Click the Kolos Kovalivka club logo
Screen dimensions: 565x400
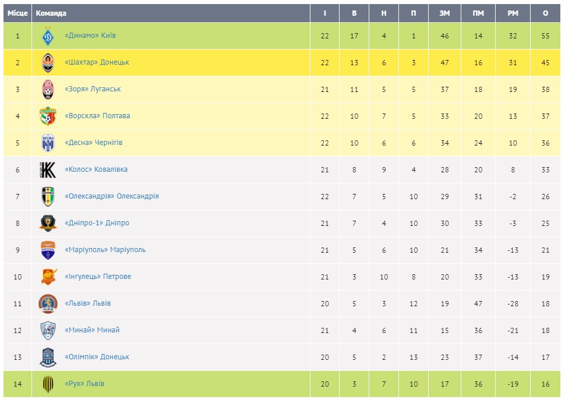48,170
